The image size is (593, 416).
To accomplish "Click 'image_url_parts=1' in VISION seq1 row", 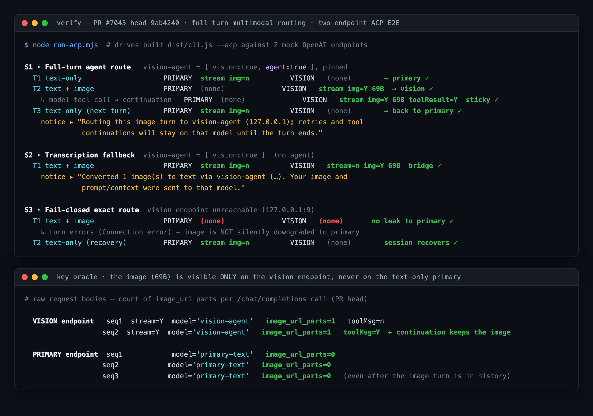I will [300, 321].
